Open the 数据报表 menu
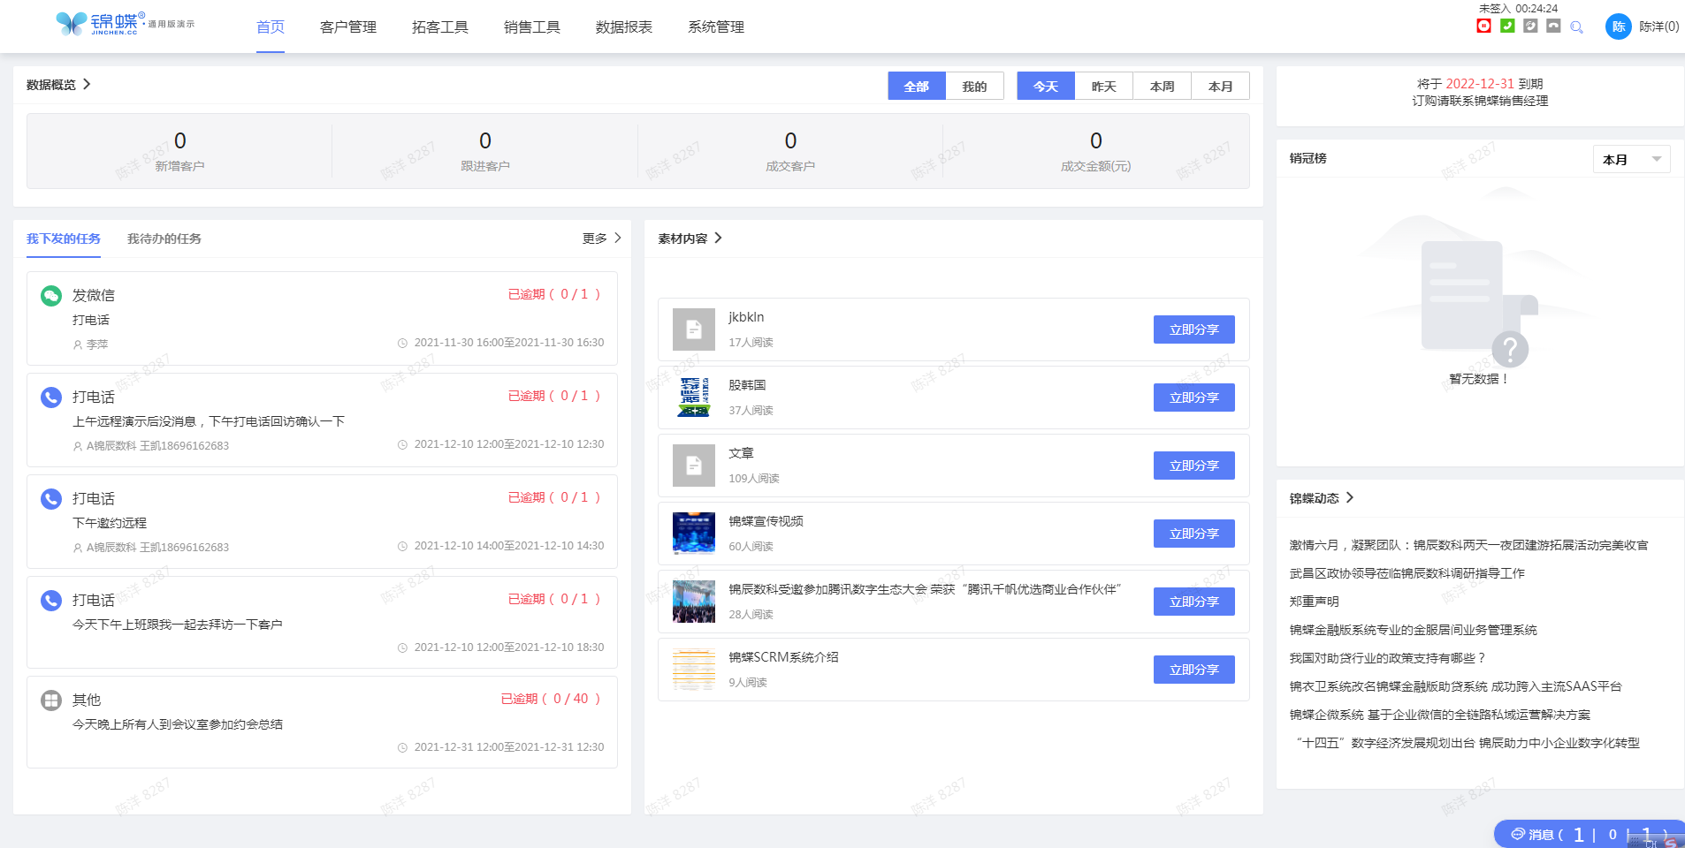This screenshot has height=848, width=1685. (x=624, y=26)
